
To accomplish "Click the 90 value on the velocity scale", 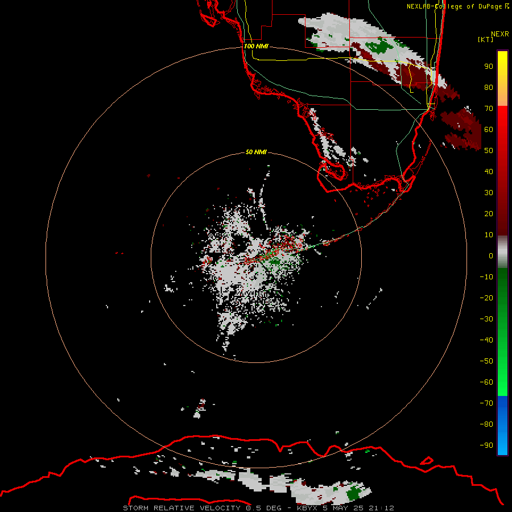I will (489, 67).
